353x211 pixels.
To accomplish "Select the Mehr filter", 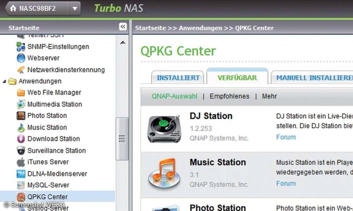I will pyautogui.click(x=269, y=96).
